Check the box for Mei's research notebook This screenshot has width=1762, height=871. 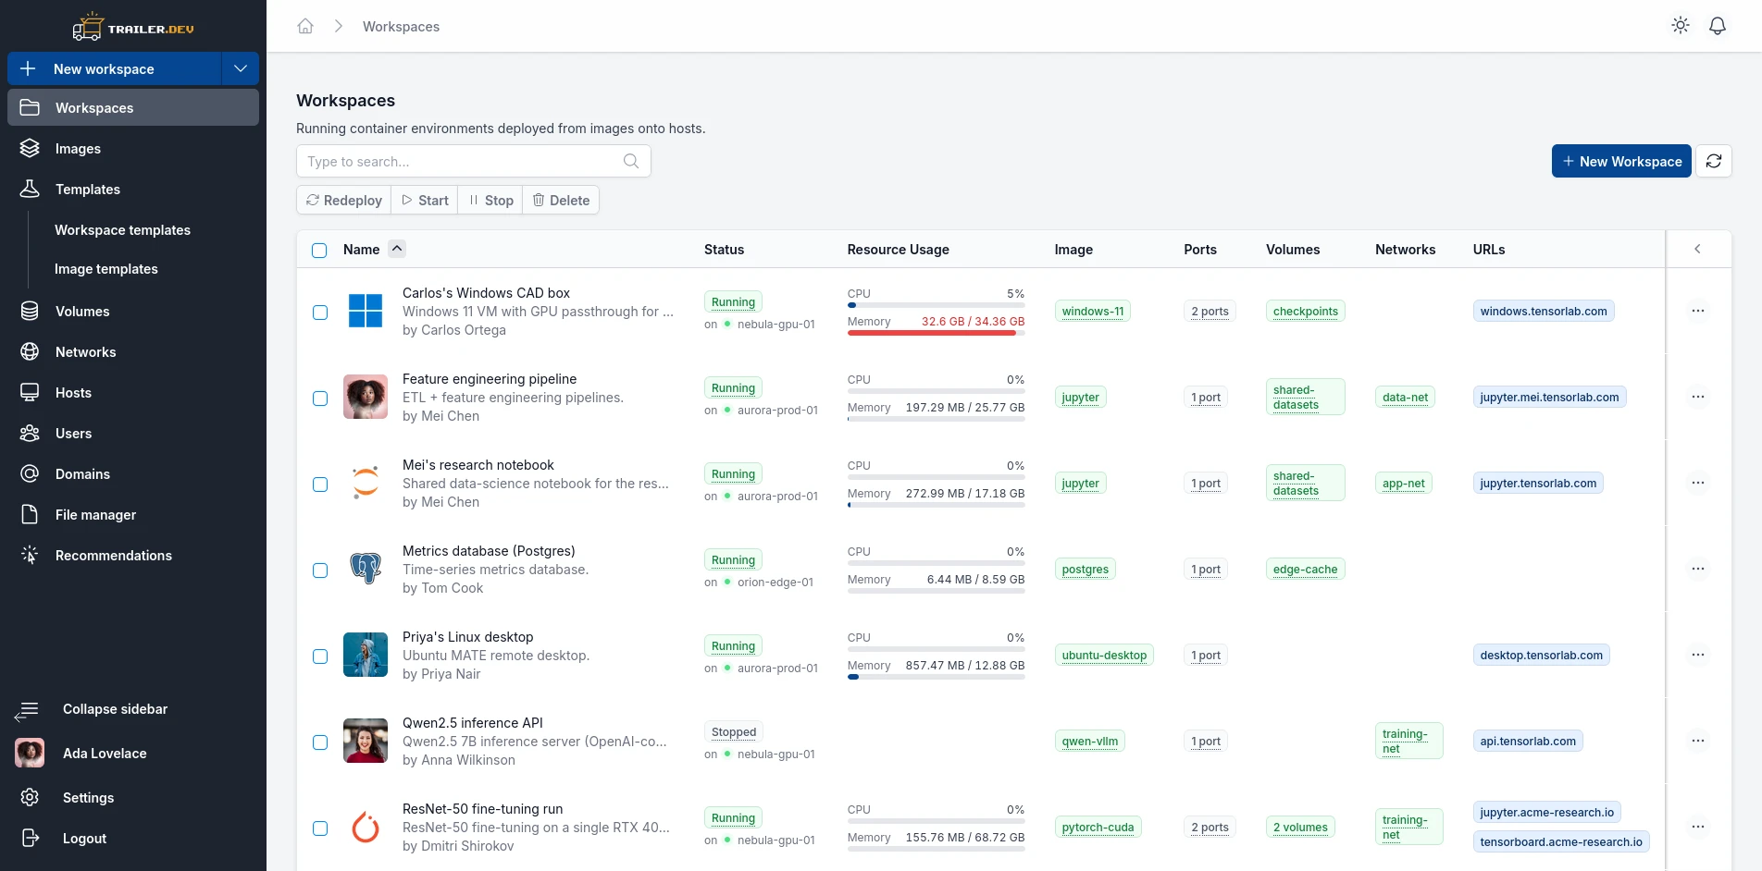pyautogui.click(x=320, y=485)
